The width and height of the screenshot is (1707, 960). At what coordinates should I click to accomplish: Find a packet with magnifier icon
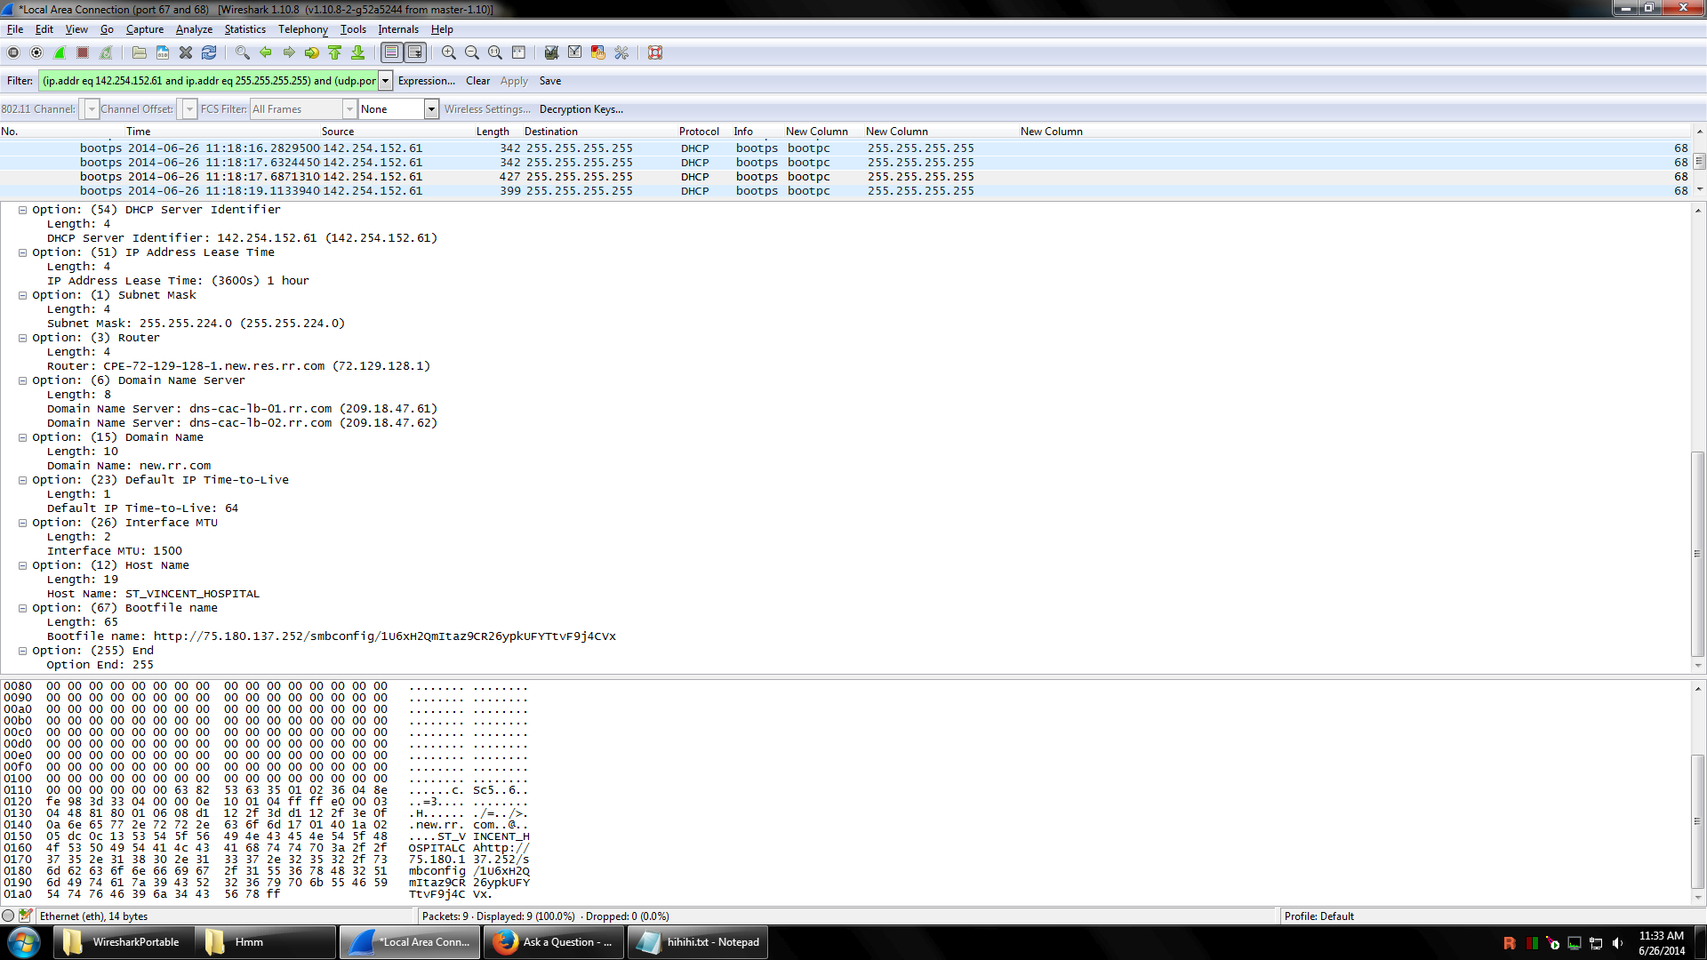tap(242, 52)
